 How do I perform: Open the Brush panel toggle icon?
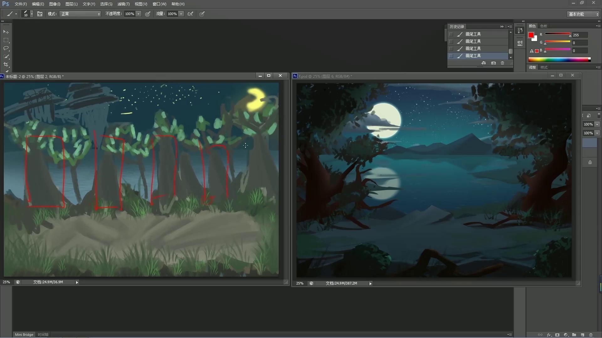[x=40, y=14]
